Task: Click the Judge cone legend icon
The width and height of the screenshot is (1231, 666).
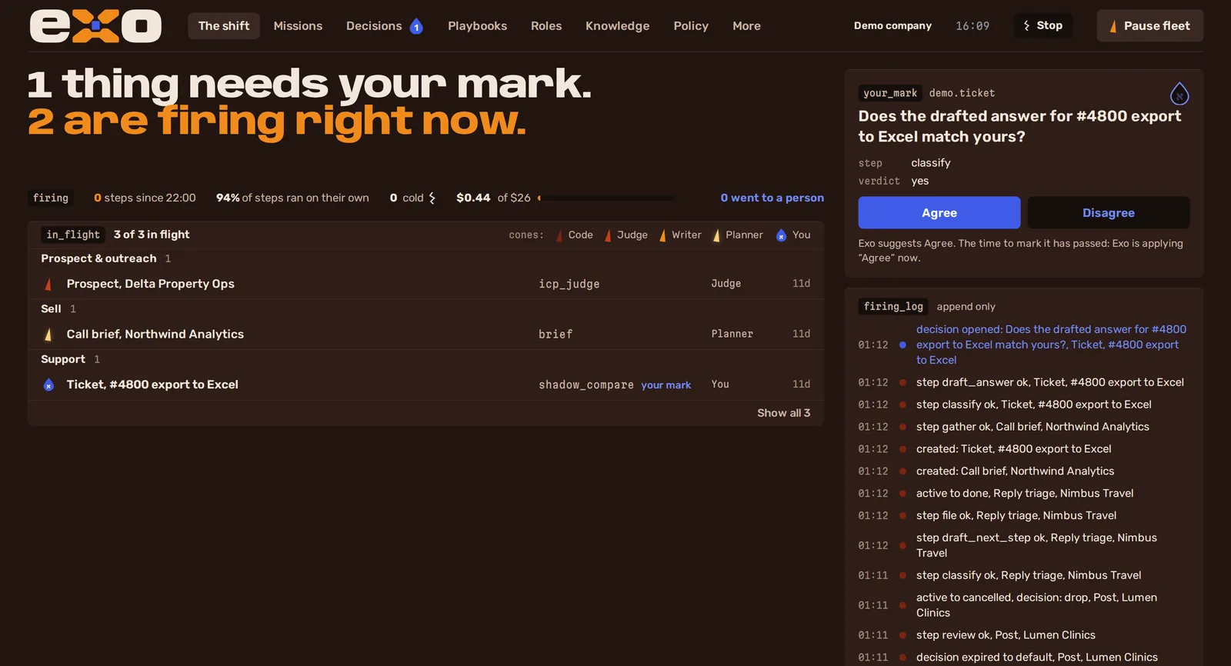Action: [x=608, y=235]
